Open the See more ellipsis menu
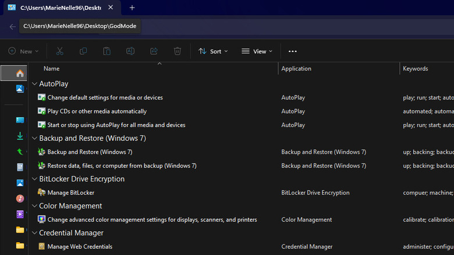This screenshot has height=255, width=454. [x=292, y=51]
